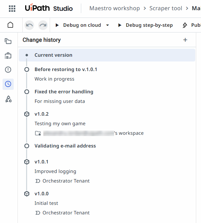This screenshot has width=201, height=223.
Task: Select the v1.0.0 published version
Action: point(41,194)
